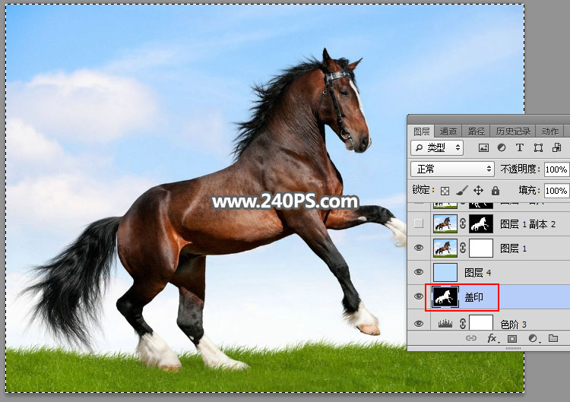This screenshot has height=402, width=570.
Task: Select 图层 1 副本 2 image thumbnail
Action: tap(445, 224)
